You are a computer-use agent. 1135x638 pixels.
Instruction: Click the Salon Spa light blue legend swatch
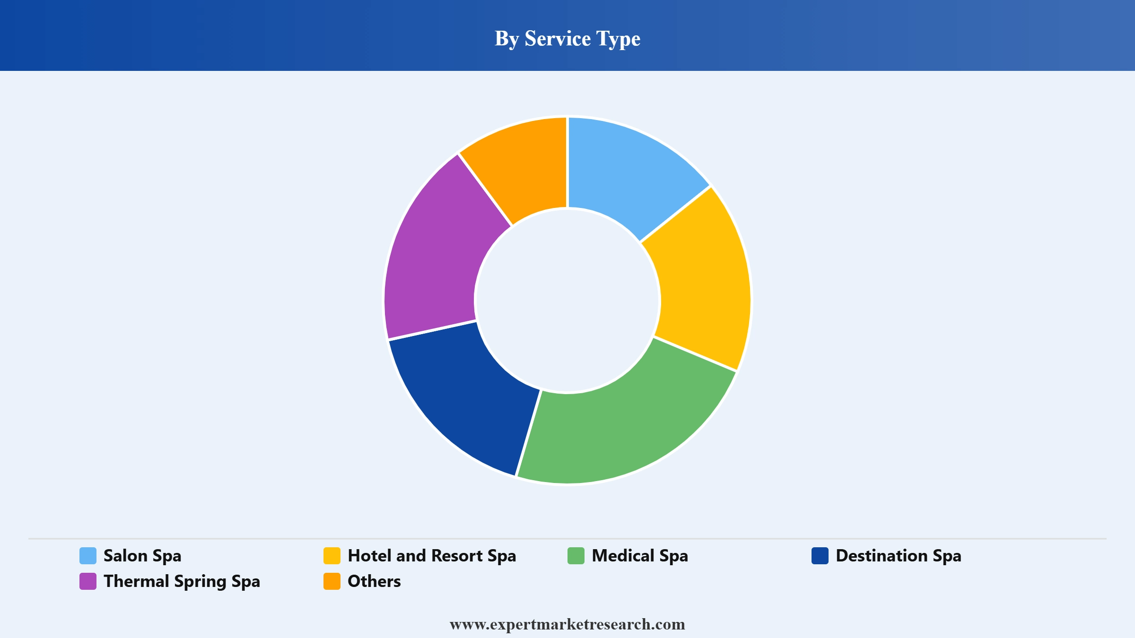[88, 556]
